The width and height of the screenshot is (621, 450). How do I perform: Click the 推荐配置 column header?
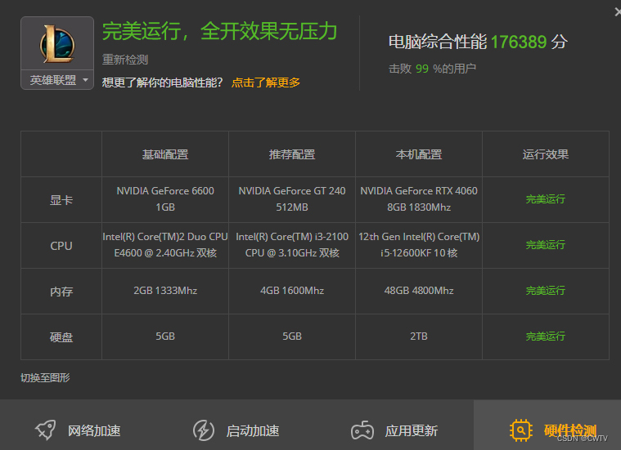coord(292,154)
